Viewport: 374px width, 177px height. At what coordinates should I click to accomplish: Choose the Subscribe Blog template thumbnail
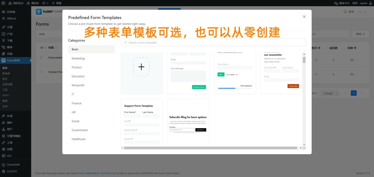188,123
